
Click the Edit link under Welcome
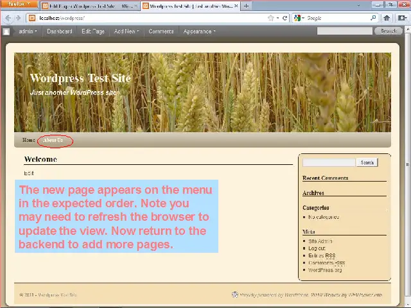point(29,173)
